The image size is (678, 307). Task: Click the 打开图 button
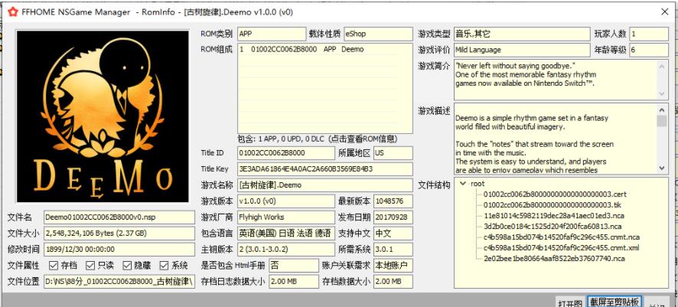point(569,302)
